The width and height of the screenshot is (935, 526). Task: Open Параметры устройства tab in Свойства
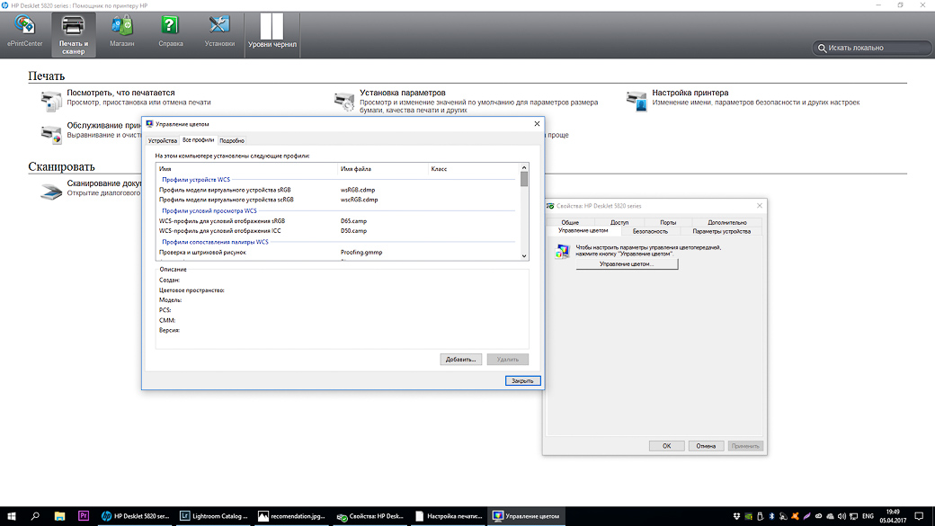(x=722, y=231)
